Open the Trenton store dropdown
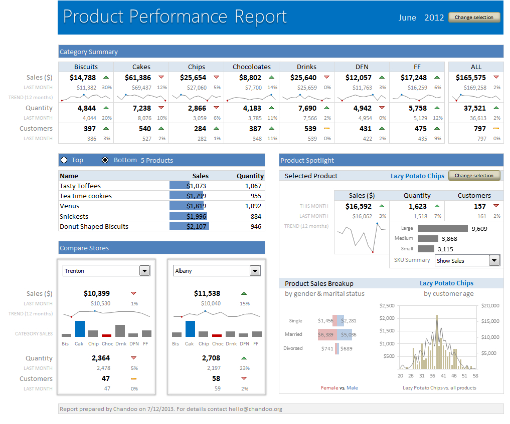 (144, 271)
